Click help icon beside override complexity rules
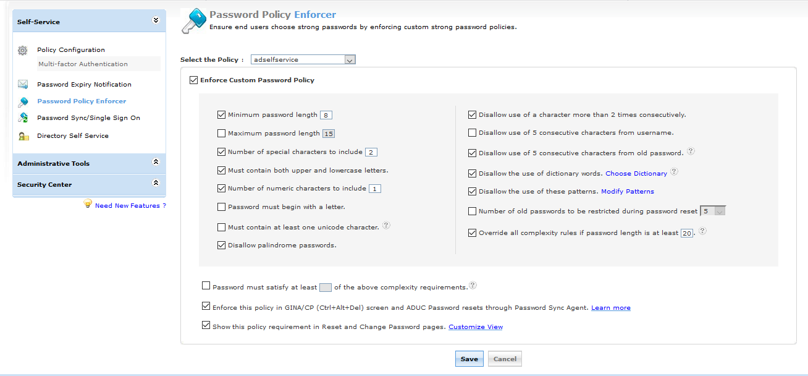Screen dimensions: 808x376 [x=702, y=231]
